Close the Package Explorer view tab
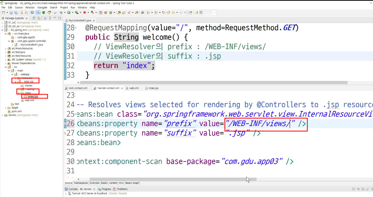The height and width of the screenshot is (197, 373). click(x=27, y=18)
